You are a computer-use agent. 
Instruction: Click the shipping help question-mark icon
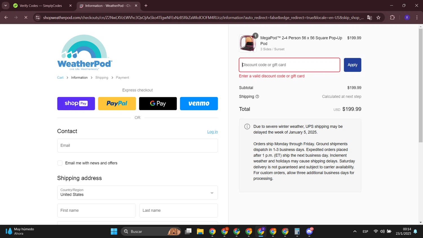257,96
